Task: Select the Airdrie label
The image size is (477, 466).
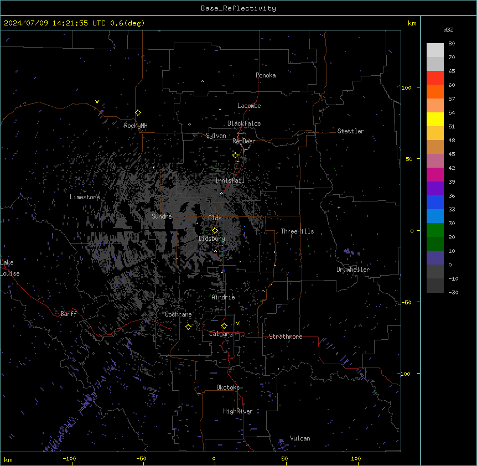Action: pyautogui.click(x=224, y=297)
